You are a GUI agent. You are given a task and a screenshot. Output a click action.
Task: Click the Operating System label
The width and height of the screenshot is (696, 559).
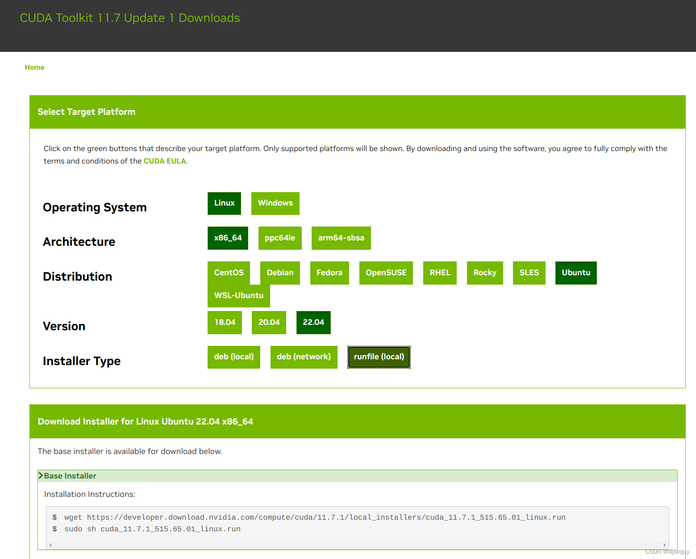95,208
